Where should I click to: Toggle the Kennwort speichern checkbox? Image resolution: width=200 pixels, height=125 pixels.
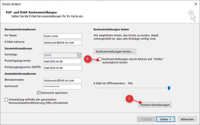(39, 93)
